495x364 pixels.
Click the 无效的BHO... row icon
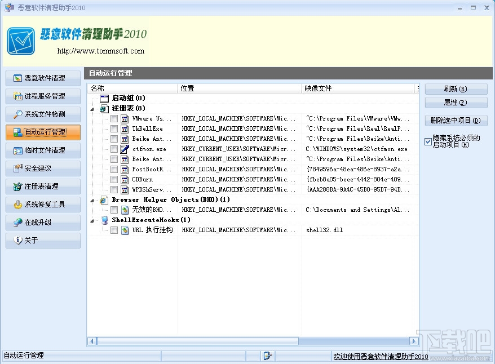(x=125, y=210)
